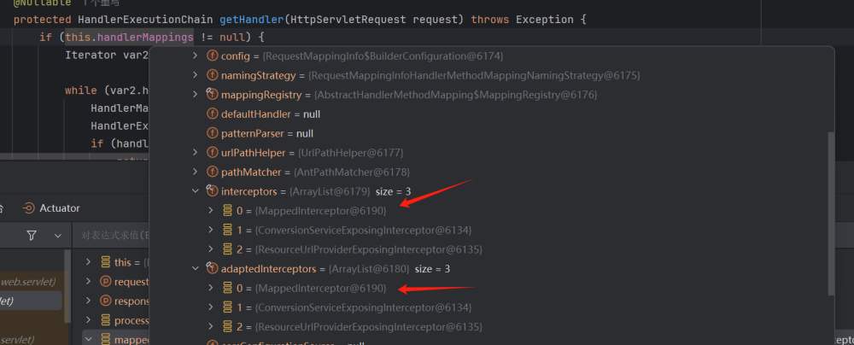Expand the config field node
The width and height of the screenshot is (854, 345).
[x=196, y=56]
